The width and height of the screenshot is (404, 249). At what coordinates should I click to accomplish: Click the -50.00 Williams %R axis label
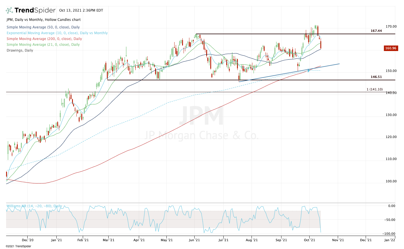pyautogui.click(x=390, y=220)
